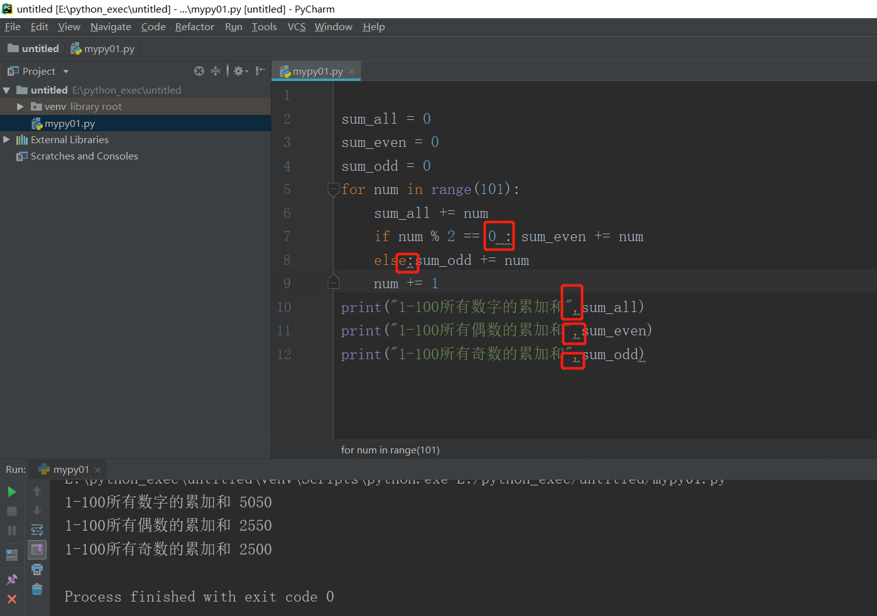
Task: Open the File menu
Action: click(13, 26)
